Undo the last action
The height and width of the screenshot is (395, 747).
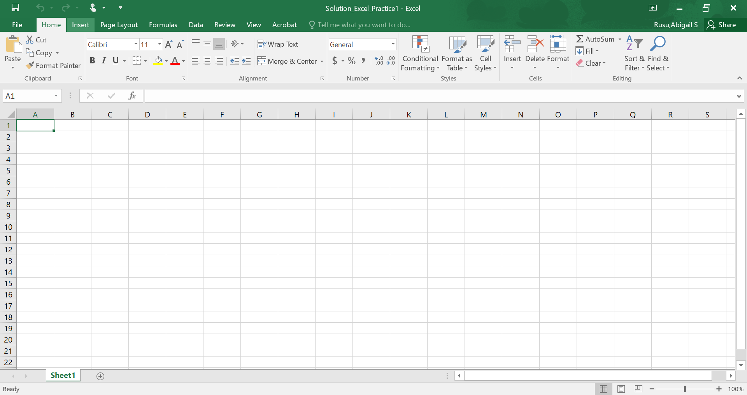pos(40,8)
